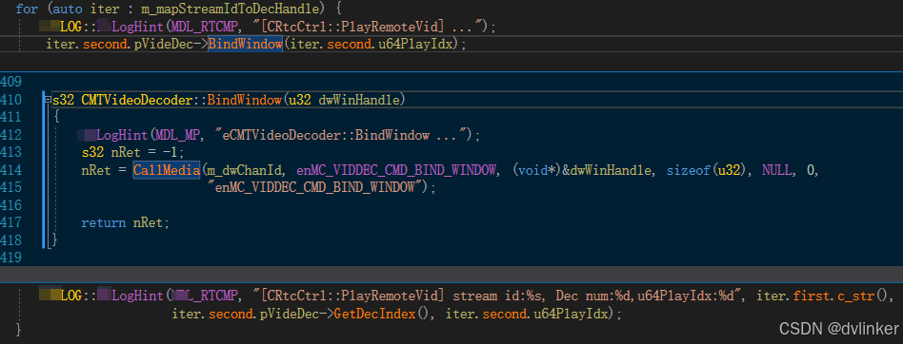Select line number 410 in the gutter

click(10, 100)
